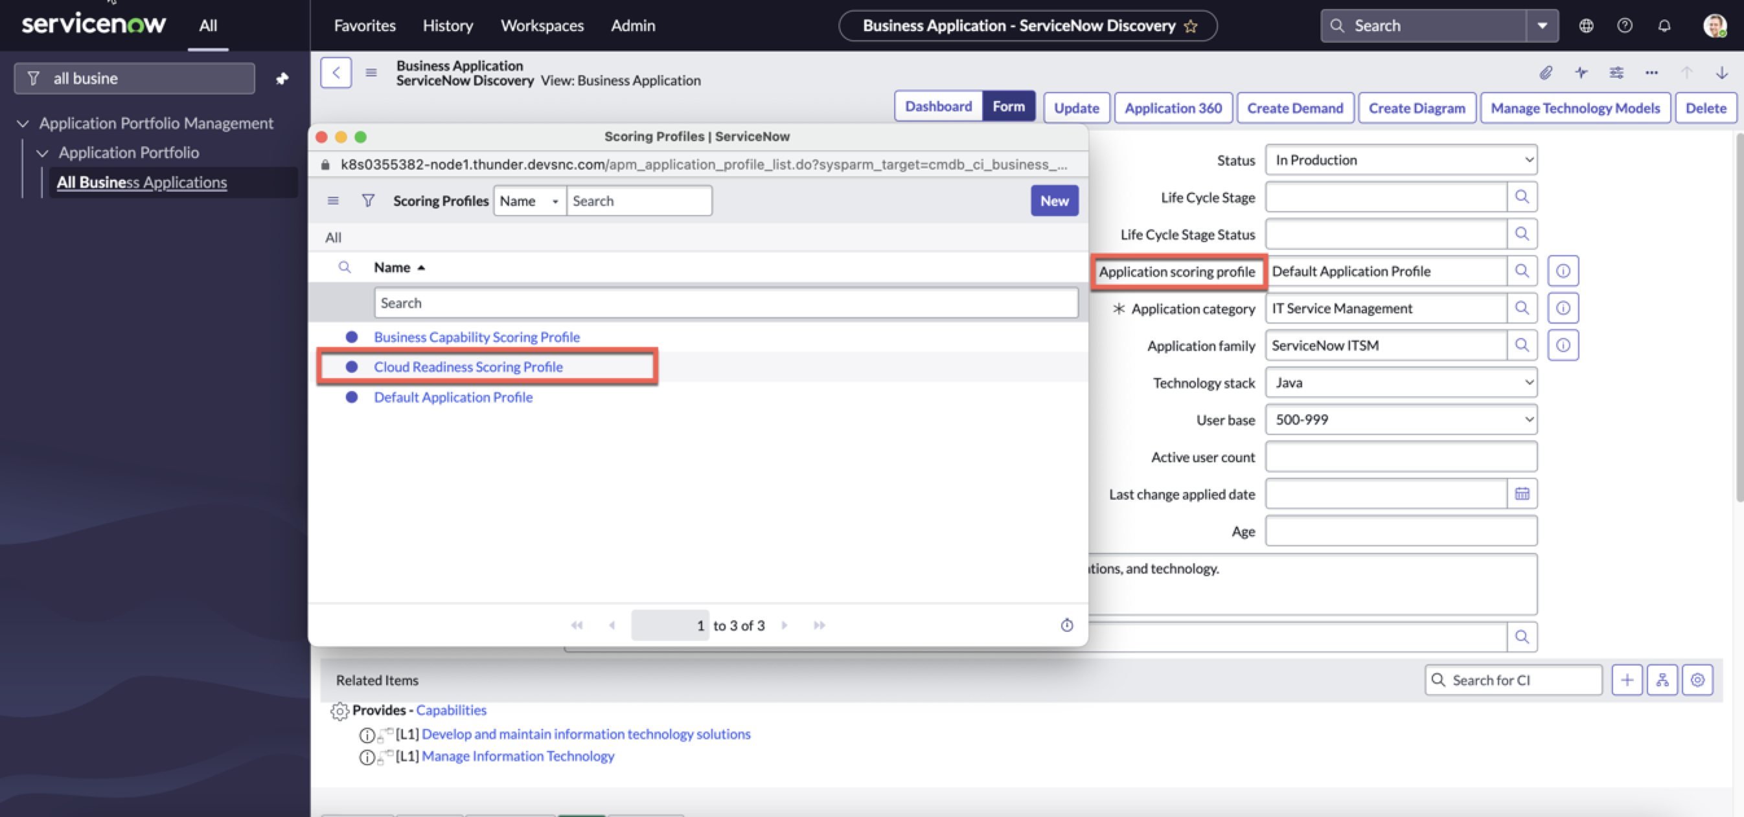
Task: Click the filter funnel icon in Scoring Profiles
Action: pos(367,201)
